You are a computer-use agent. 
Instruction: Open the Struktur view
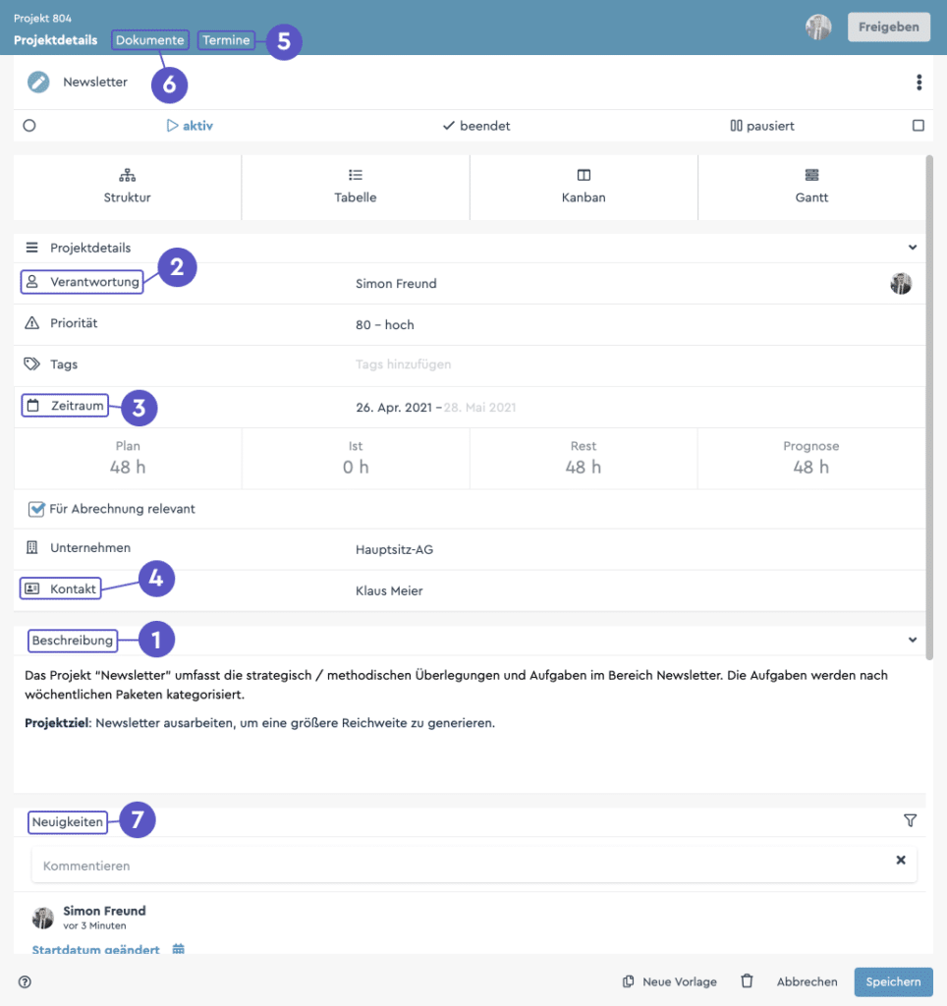(128, 186)
